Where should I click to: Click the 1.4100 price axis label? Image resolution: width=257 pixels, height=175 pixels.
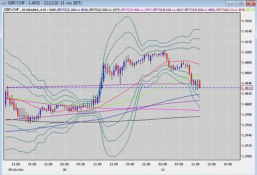247,52
